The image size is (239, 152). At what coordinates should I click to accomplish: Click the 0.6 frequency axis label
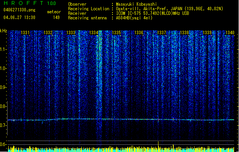[4, 144]
